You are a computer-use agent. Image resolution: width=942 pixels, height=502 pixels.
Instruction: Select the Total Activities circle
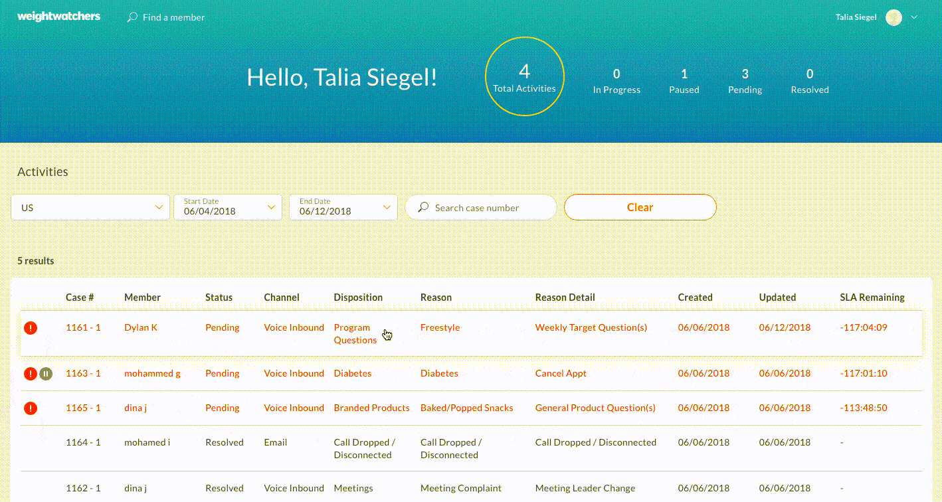tap(525, 76)
